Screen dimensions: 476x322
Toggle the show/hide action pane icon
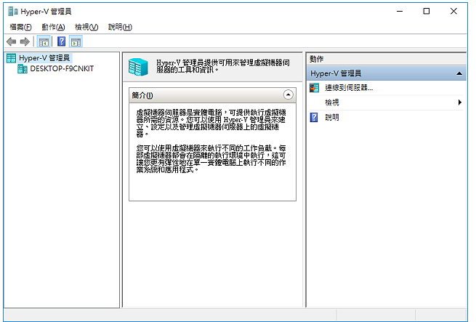[76, 42]
